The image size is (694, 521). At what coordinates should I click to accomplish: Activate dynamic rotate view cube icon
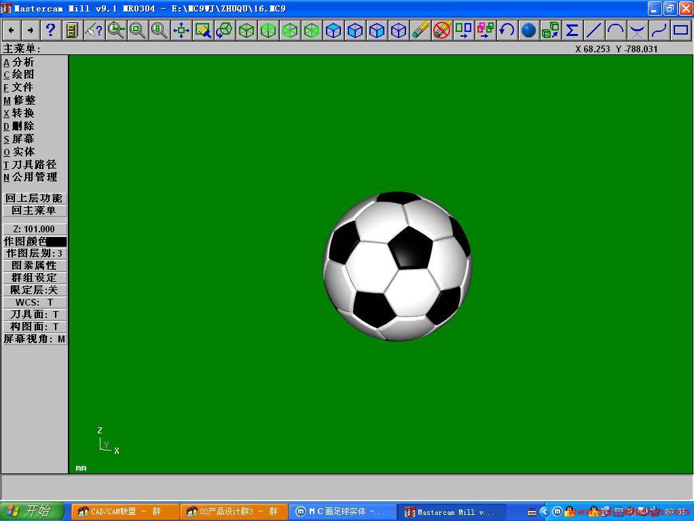click(225, 30)
